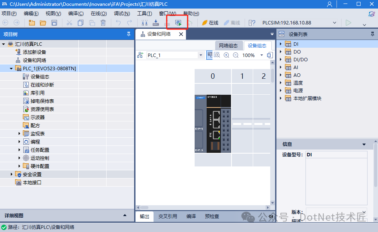Click the zoom to selection icon
The width and height of the screenshot is (378, 232).
pyautogui.click(x=217, y=55)
